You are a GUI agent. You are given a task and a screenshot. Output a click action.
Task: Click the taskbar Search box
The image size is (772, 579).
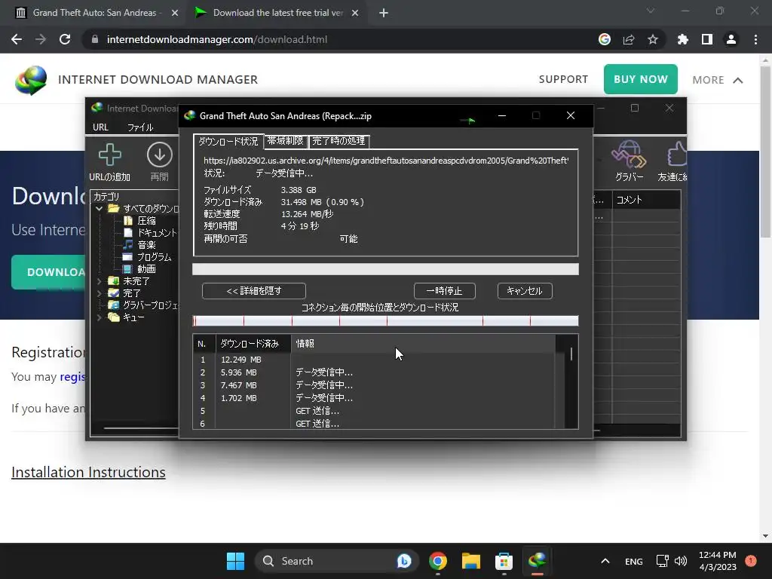point(337,561)
